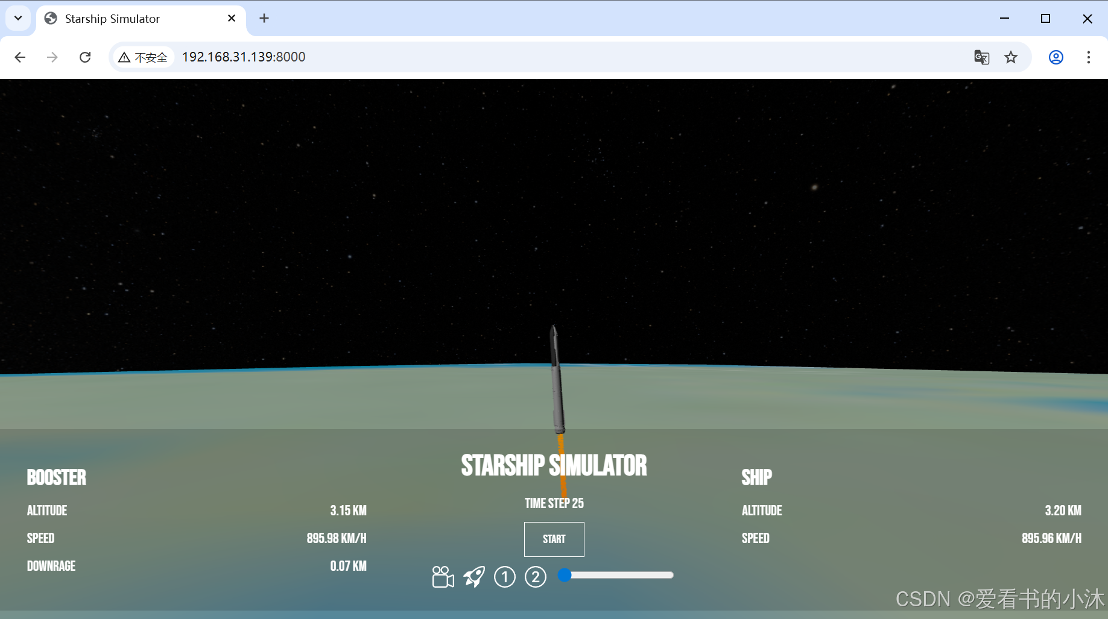1108x619 pixels.
Task: Click the rocket model in the scene
Action: [557, 380]
